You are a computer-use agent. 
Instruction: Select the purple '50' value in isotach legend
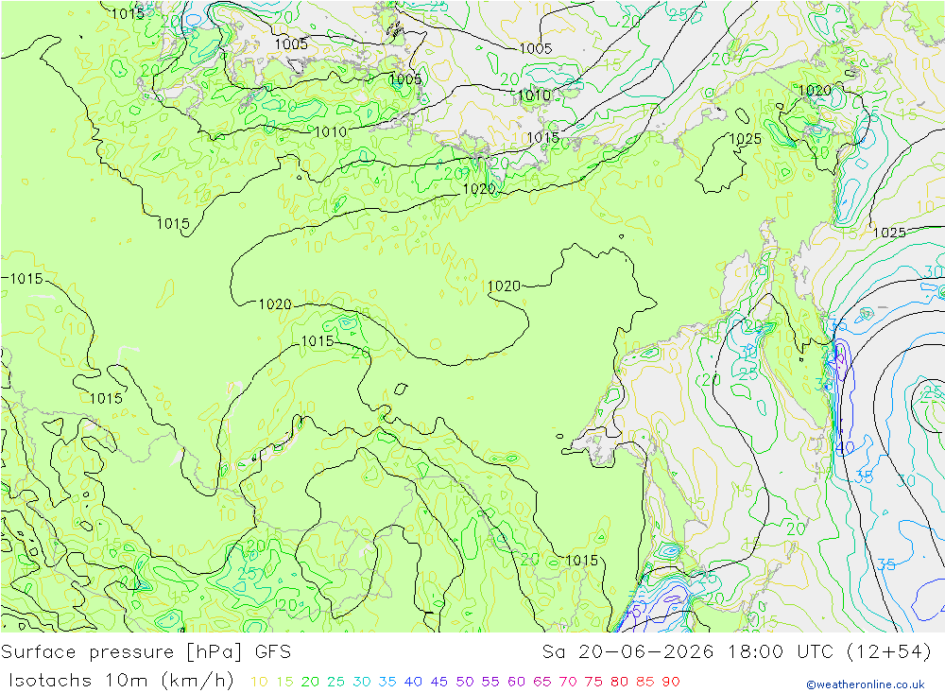point(465,682)
